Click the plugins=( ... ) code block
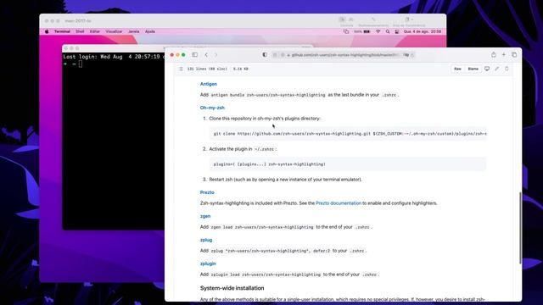Screen dimensions: 543x305 [348, 164]
